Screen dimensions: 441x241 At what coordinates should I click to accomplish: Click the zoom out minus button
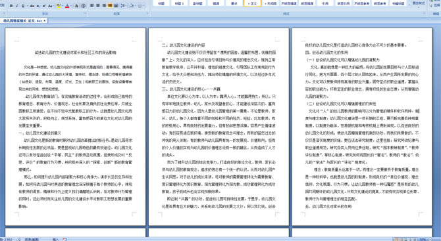pos(430,239)
